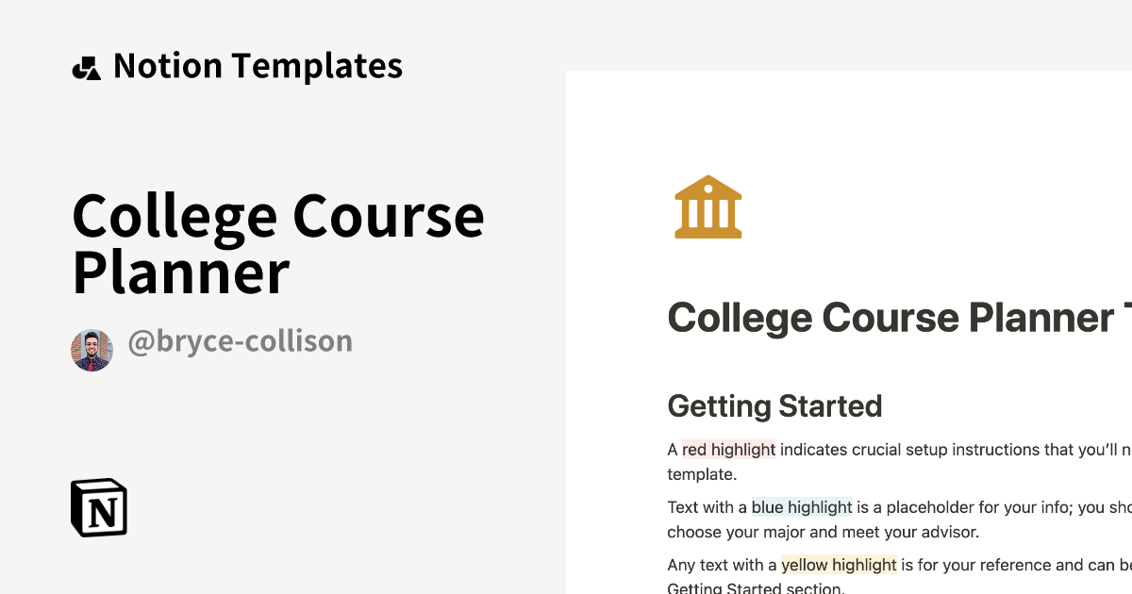Click 'Text with a' paragraph start
This screenshot has width=1132, height=594.
tap(707, 507)
